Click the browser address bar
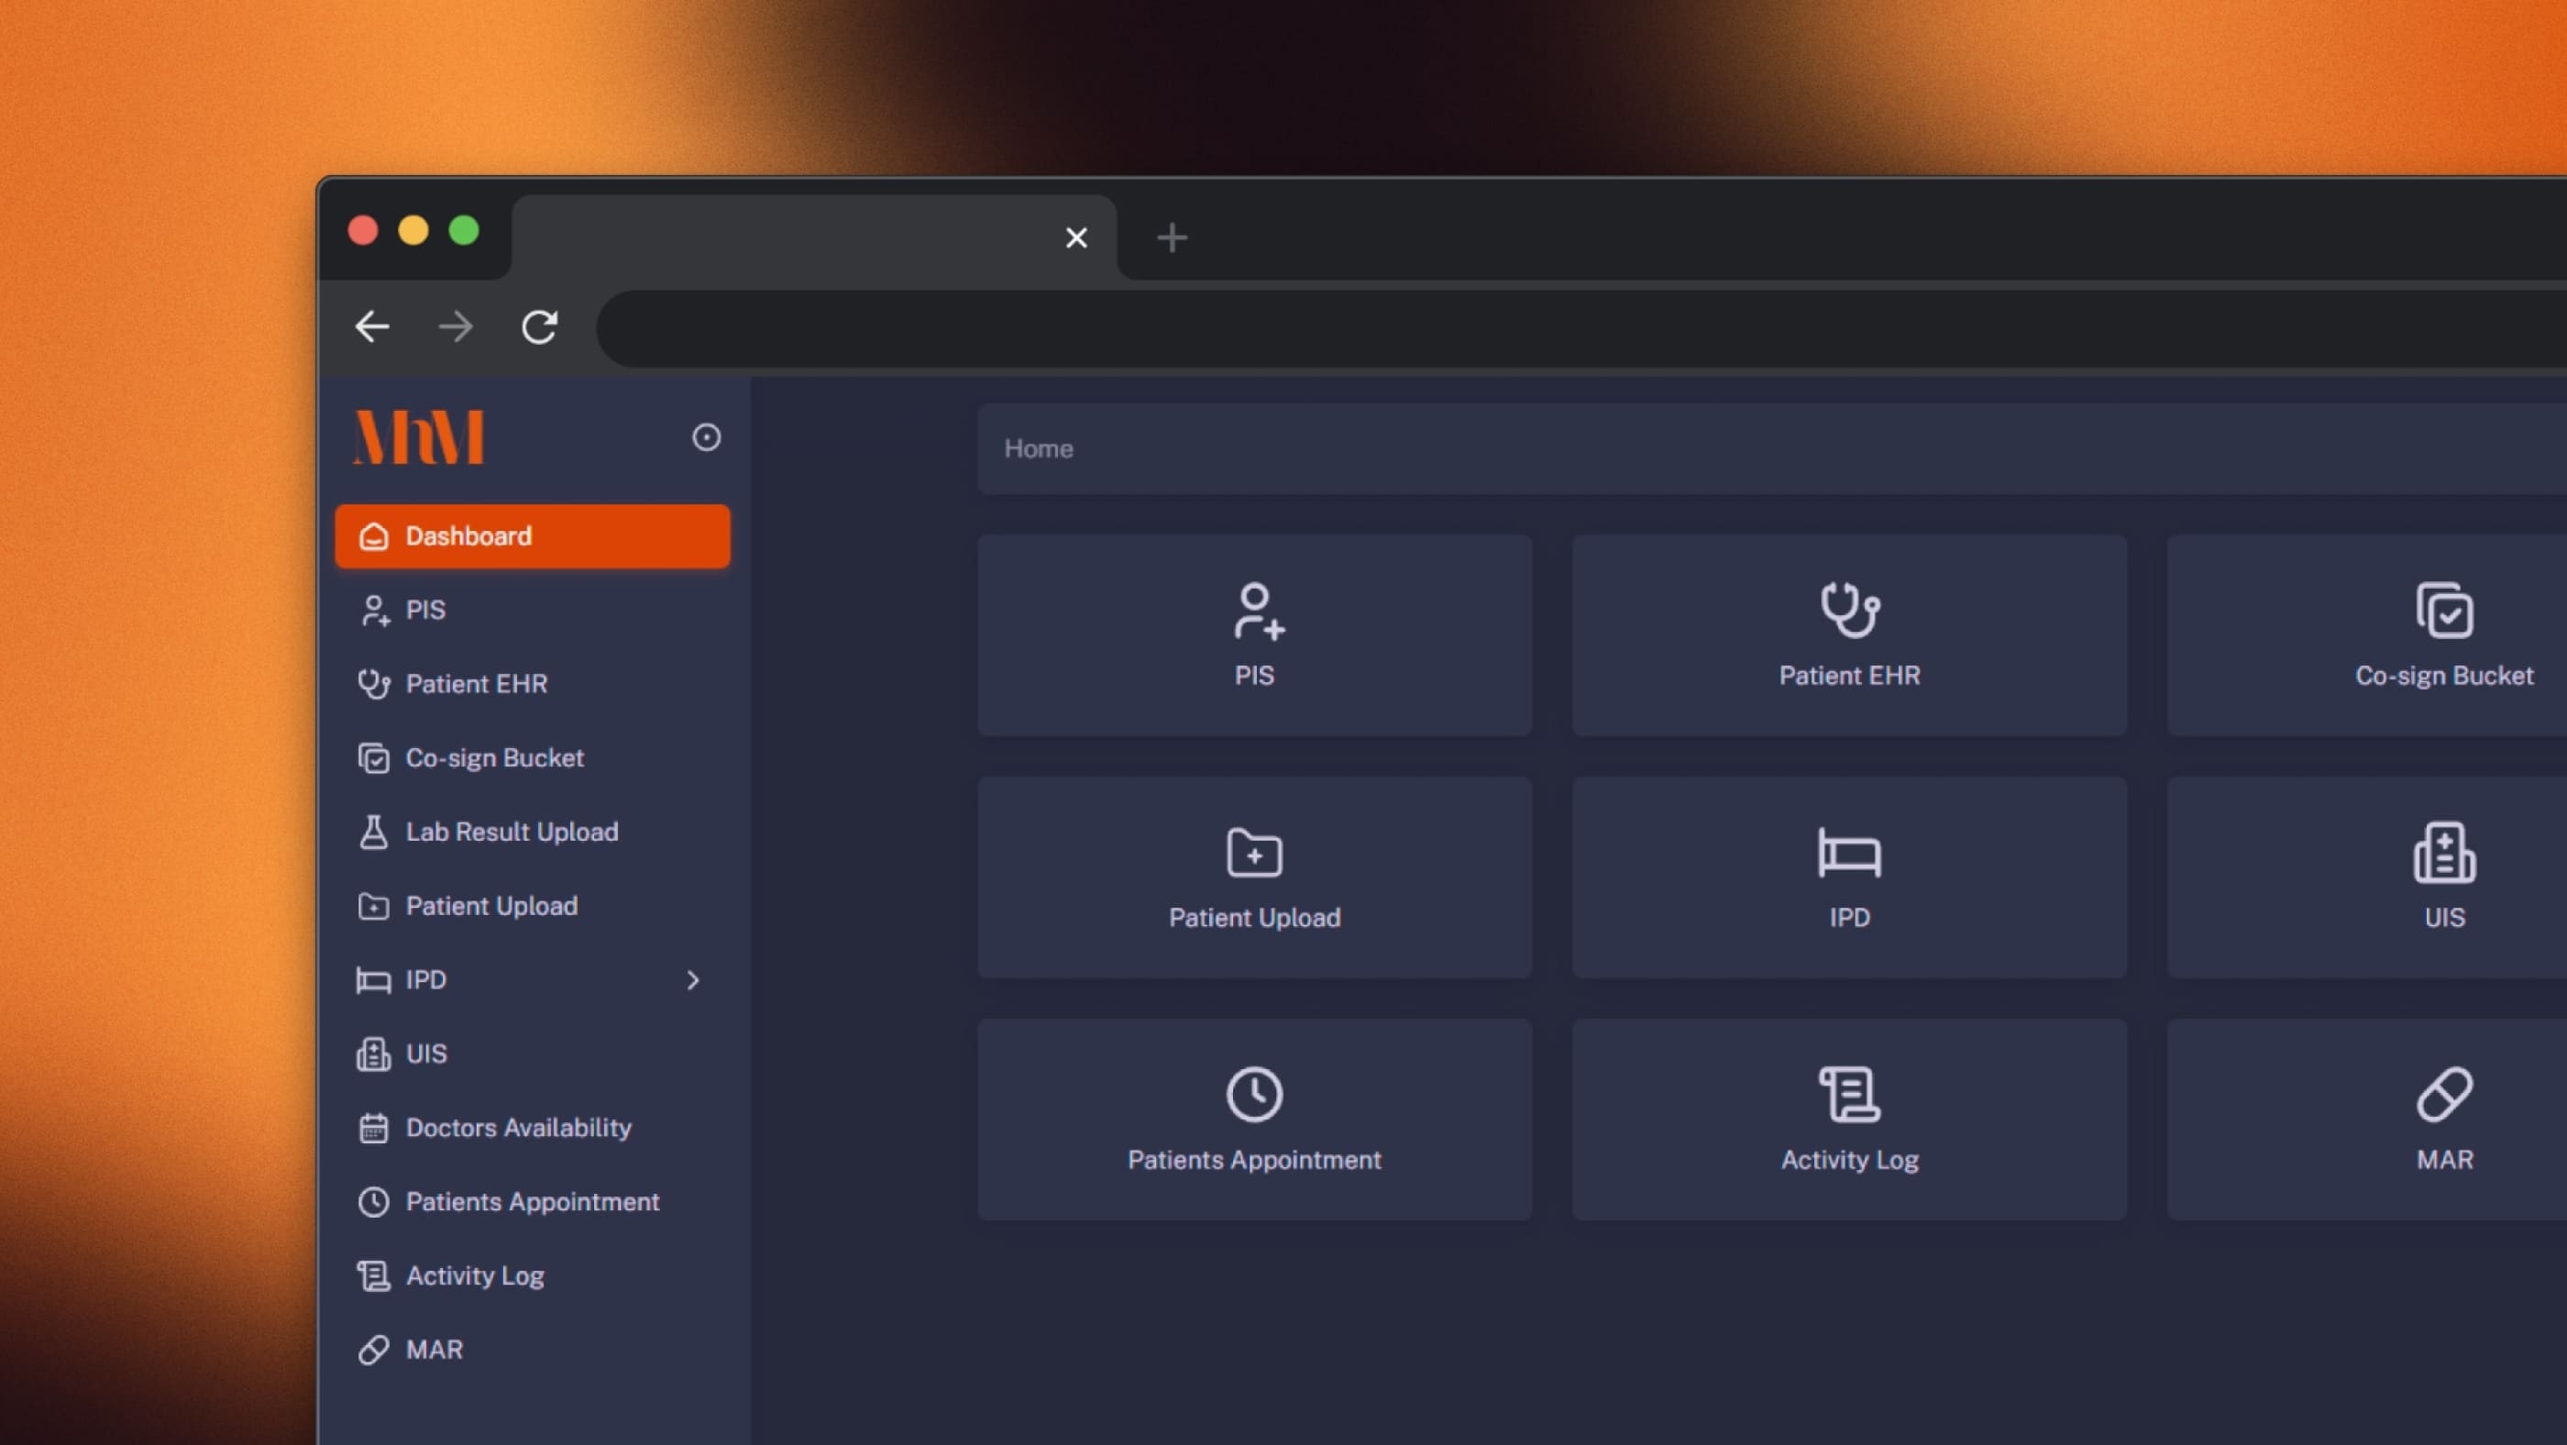Image resolution: width=2567 pixels, height=1445 pixels. pos(1494,329)
